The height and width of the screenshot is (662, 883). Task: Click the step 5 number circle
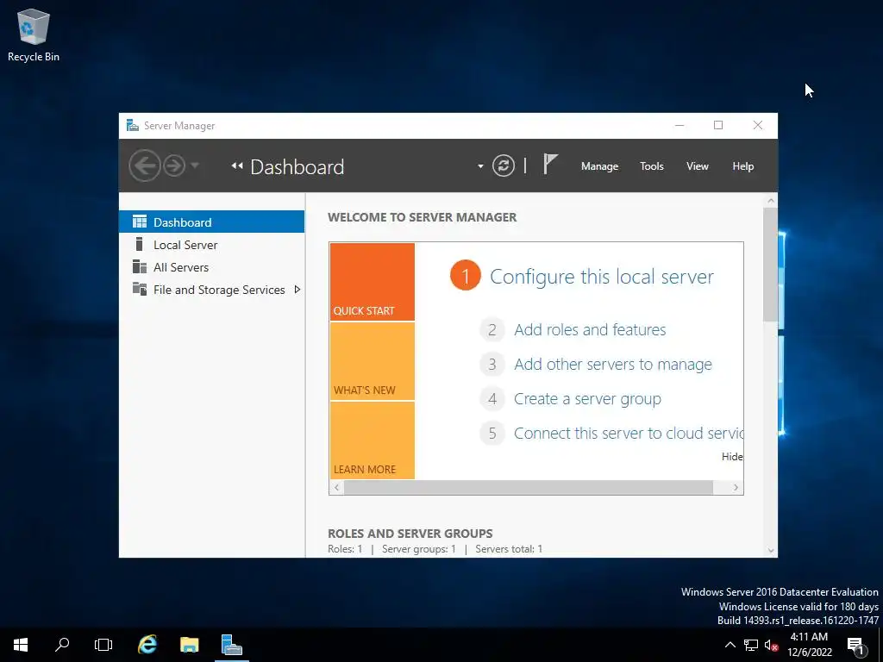(492, 433)
